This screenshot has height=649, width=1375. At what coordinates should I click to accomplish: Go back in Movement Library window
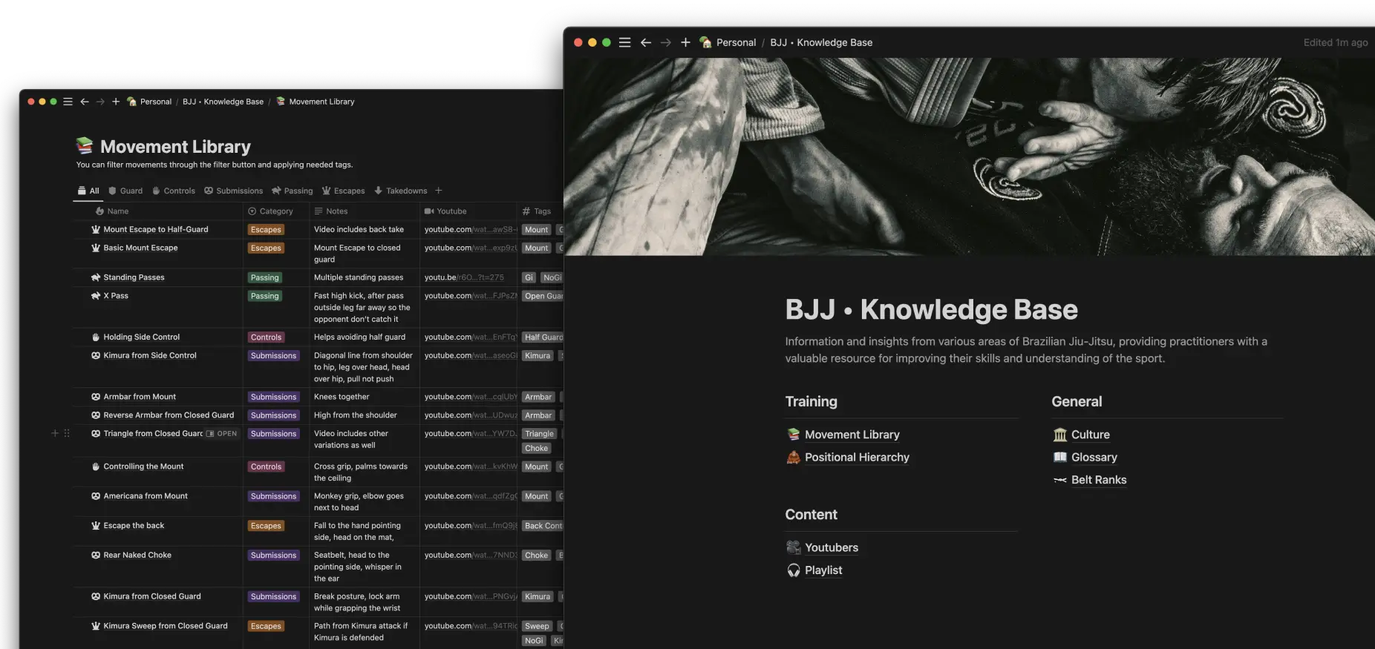tap(84, 102)
